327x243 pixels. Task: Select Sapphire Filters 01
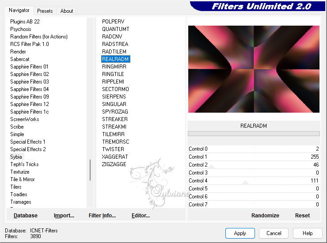click(29, 67)
